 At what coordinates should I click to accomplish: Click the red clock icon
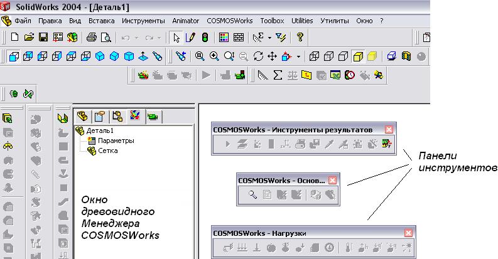coord(350,75)
